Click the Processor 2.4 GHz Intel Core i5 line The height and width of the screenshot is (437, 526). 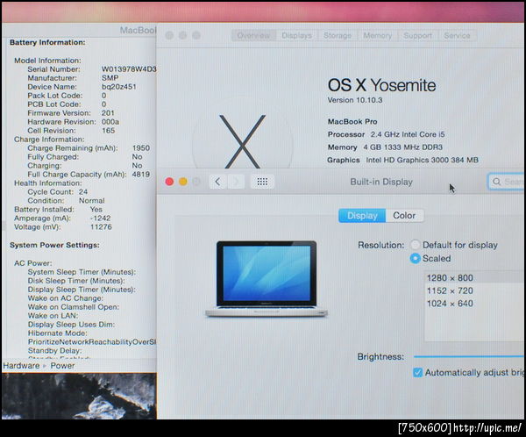[386, 134]
